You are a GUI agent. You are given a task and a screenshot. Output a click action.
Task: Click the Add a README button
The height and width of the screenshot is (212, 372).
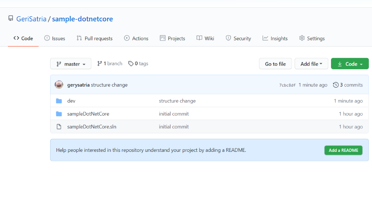click(x=343, y=150)
